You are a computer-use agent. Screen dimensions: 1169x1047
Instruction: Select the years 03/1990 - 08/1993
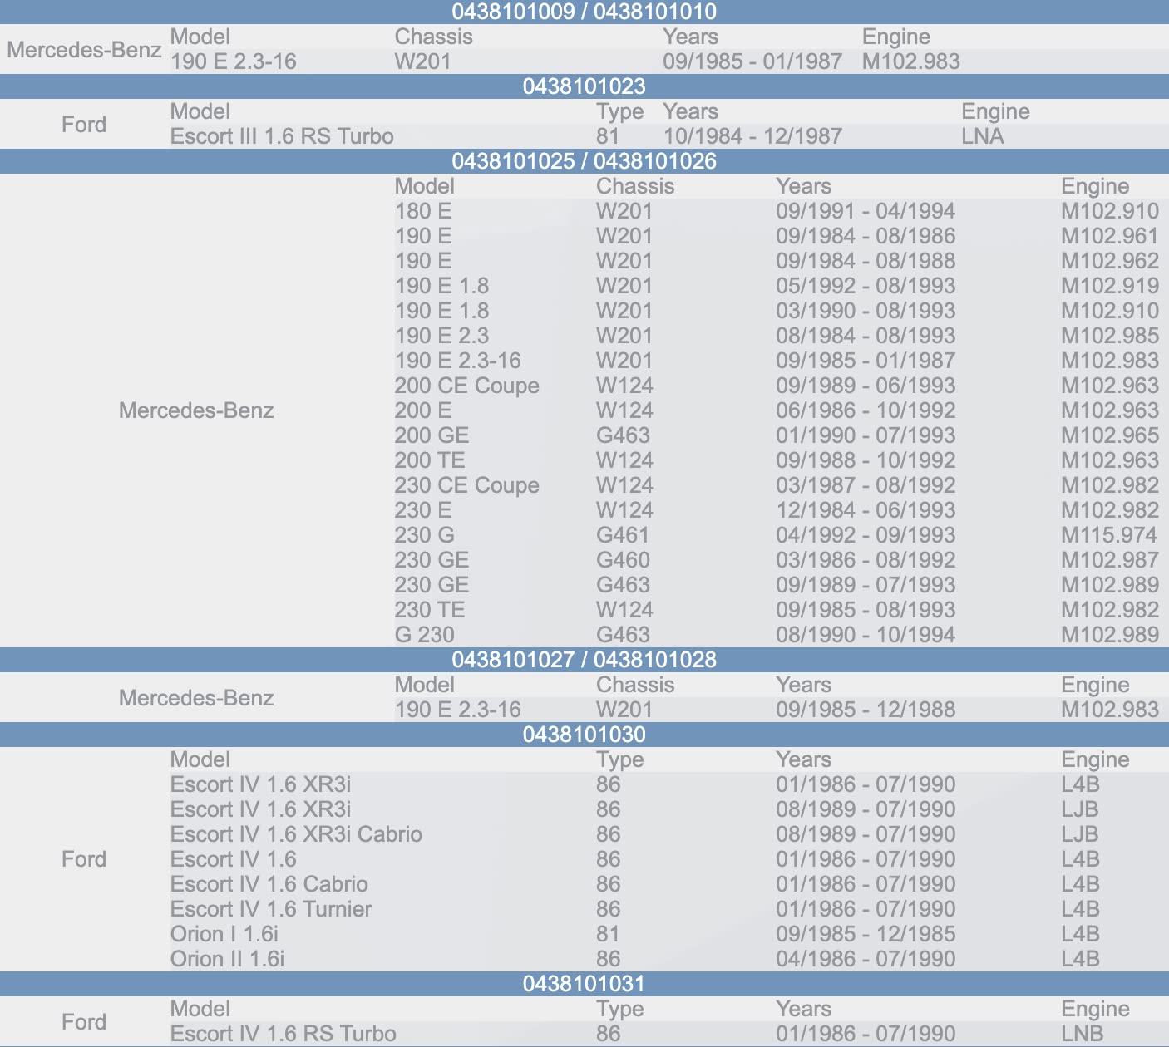[x=866, y=311]
